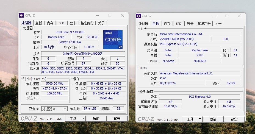This screenshot has width=255, height=134.
Task: Click the American Megatrends International LLC. field
Action: pos(199,73)
